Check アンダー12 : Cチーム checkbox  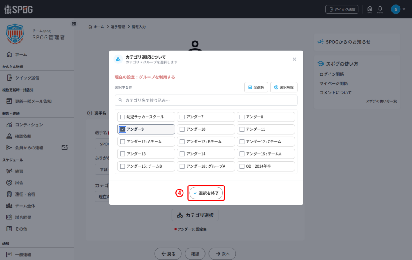coord(242,142)
